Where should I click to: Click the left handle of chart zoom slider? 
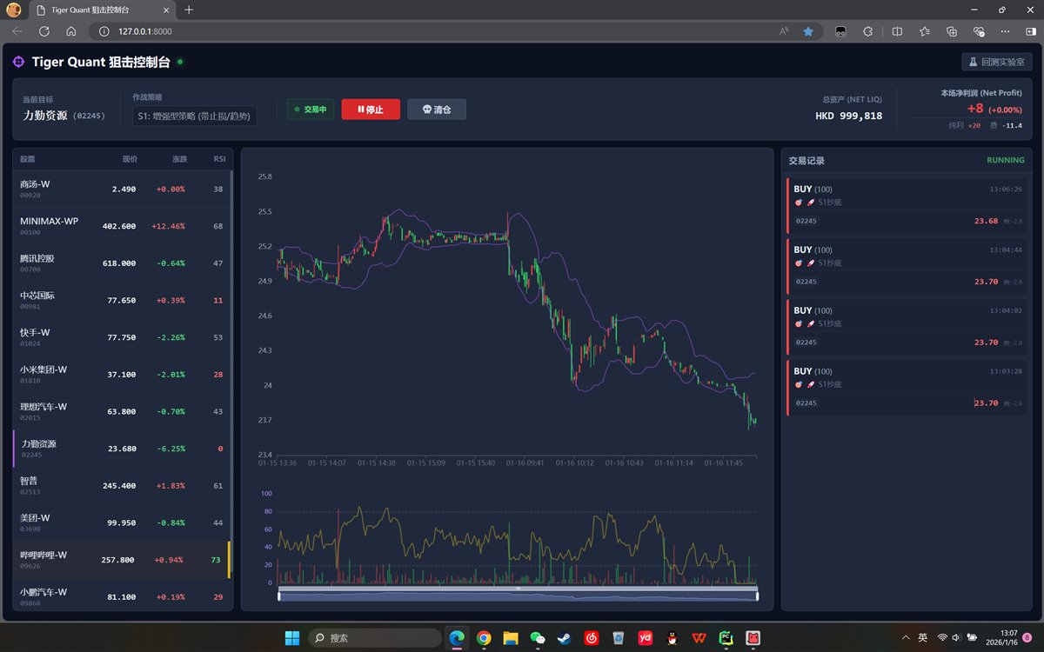tap(278, 595)
